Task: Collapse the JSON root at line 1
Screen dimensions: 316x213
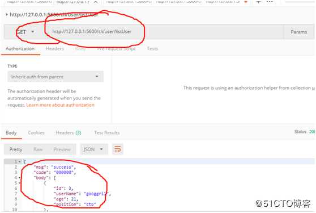Action: (20, 162)
